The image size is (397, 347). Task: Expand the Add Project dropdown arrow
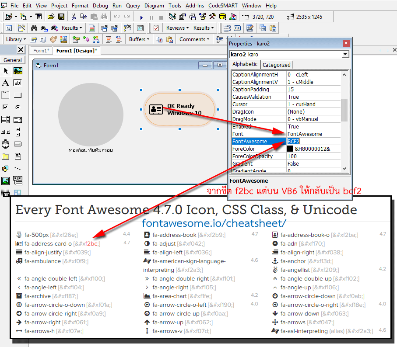pos(16,17)
